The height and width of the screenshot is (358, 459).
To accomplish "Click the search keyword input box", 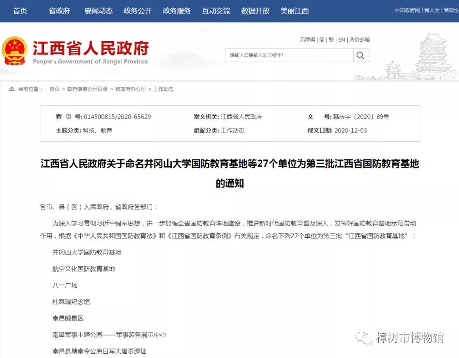I will 289,55.
